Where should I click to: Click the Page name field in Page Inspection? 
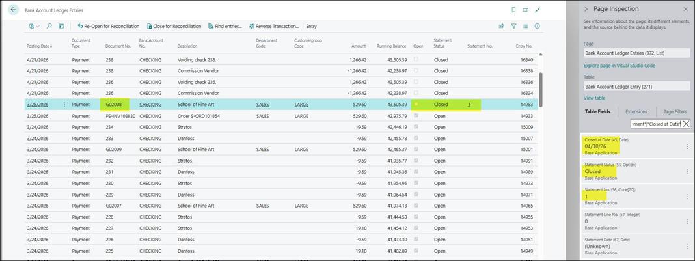point(637,53)
